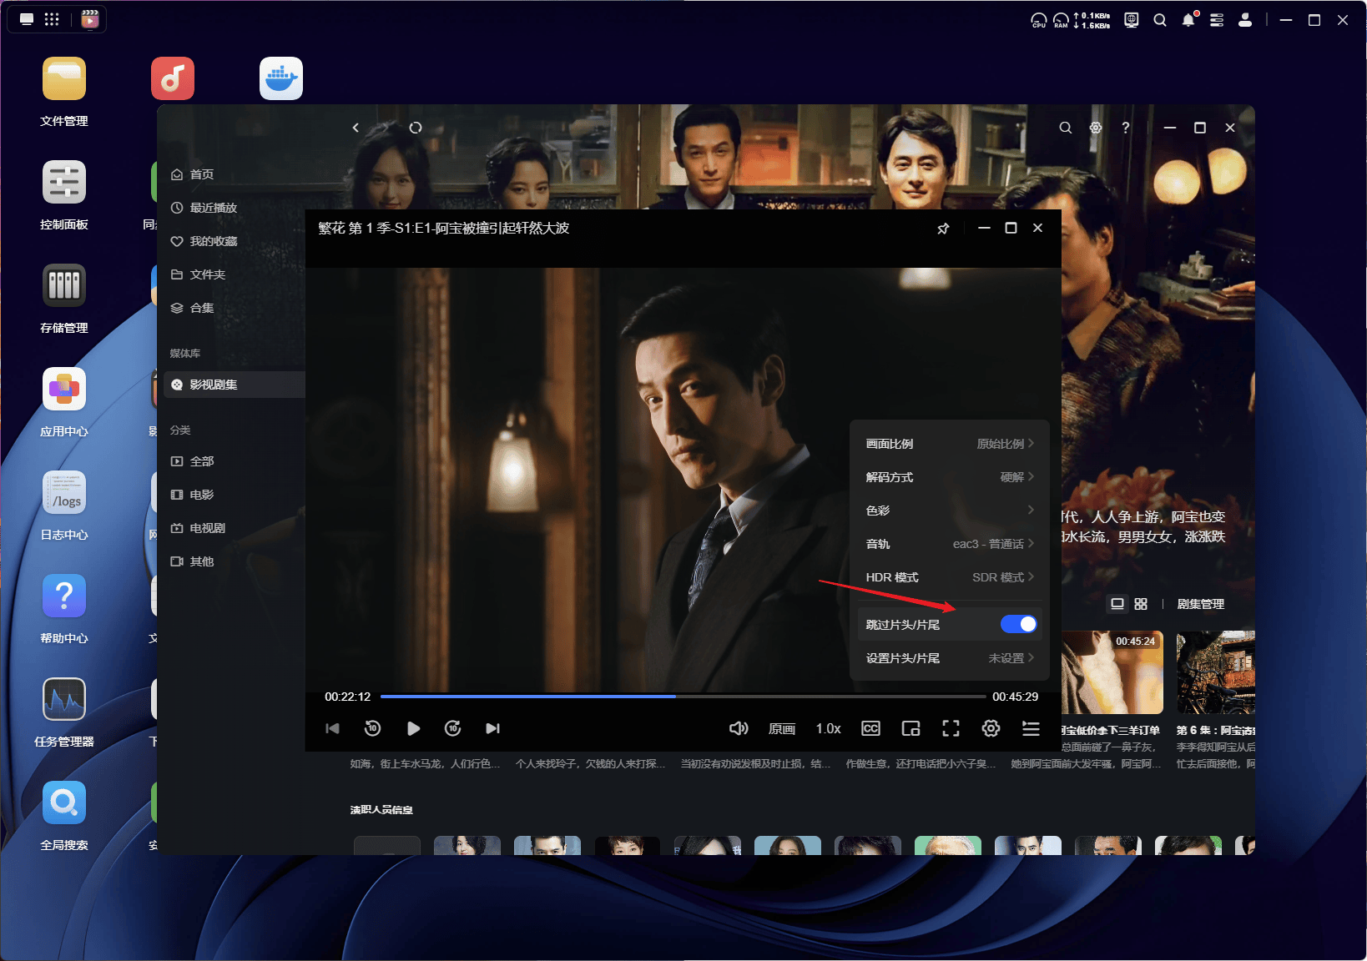The height and width of the screenshot is (961, 1367).
Task: Open HDR 模式 settings
Action: pyautogui.click(x=949, y=576)
